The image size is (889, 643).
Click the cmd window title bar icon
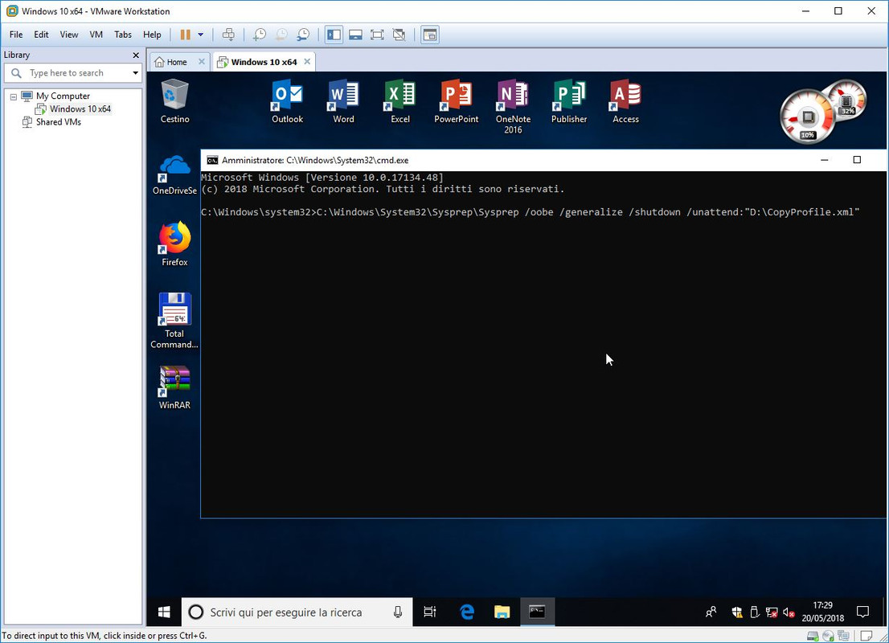212,160
